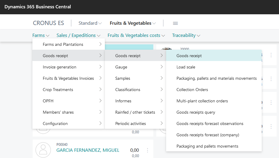Open Goods receipts forecast (company)
This screenshot has height=158, width=279.
pyautogui.click(x=214, y=135)
